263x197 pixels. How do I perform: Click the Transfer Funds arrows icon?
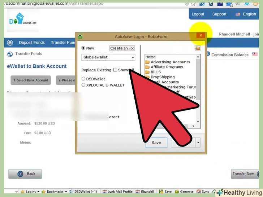pyautogui.click(x=10, y=54)
